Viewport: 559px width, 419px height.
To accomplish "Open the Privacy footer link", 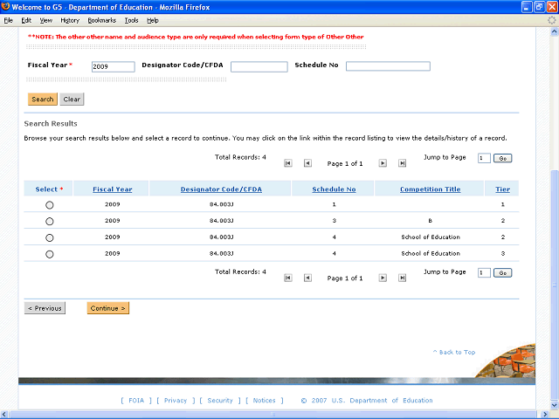I will pos(176,401).
